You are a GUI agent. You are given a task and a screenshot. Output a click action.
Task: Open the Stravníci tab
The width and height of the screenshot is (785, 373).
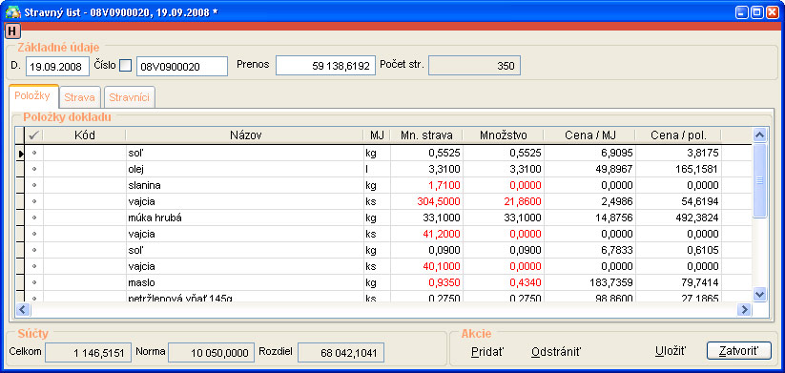coord(130,97)
